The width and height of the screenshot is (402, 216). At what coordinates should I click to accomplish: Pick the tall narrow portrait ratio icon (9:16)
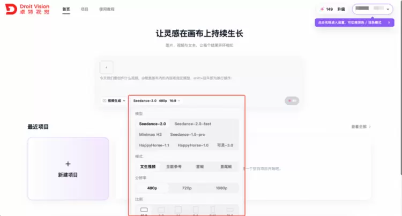(x=213, y=210)
